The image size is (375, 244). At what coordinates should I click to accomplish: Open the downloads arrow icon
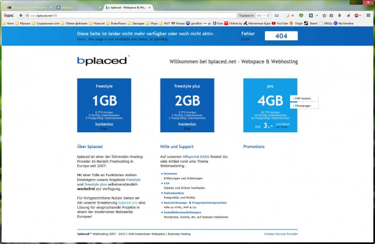(339, 16)
